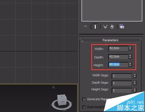Click the modifier stack list area
The height and width of the screenshot is (112, 145).
[x=112, y=10]
